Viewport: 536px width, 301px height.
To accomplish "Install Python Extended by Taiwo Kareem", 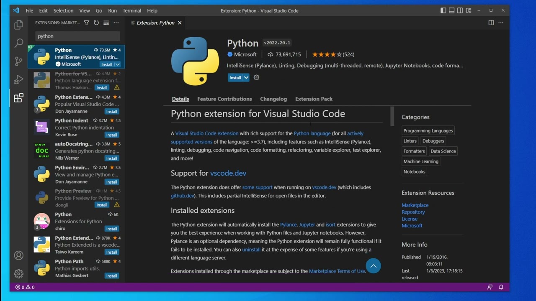I will 111,252.
